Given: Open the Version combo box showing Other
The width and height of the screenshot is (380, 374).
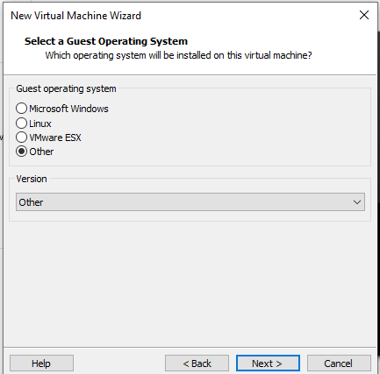Looking at the screenshot, I should pos(190,202).
